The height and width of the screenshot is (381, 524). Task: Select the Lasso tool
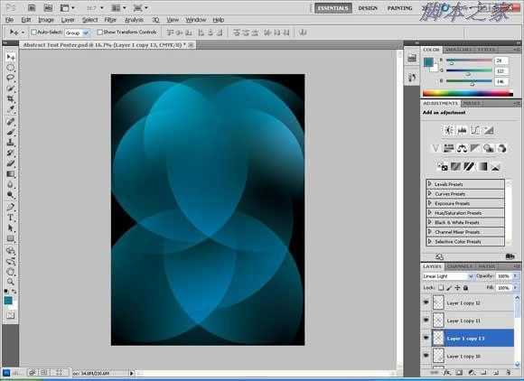pos(10,79)
